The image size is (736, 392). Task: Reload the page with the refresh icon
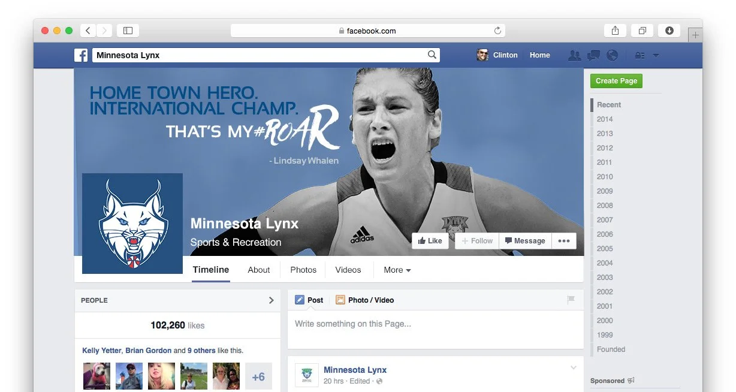[497, 31]
